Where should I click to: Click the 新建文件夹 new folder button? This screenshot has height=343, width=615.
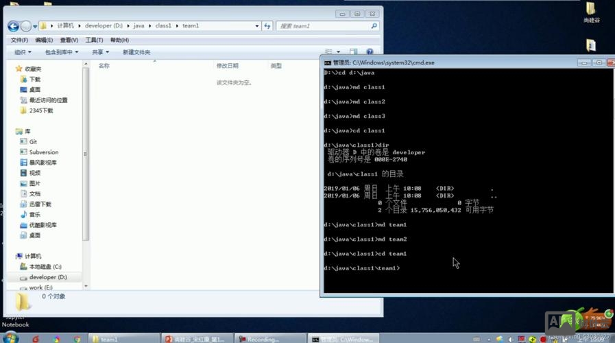pos(136,52)
